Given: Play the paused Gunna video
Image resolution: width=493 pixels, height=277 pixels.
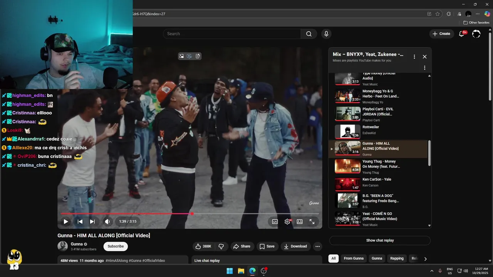Looking at the screenshot, I should 66,222.
